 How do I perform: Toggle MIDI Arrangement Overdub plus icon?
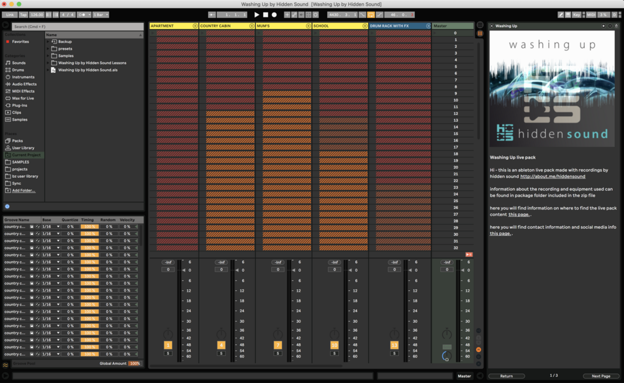[287, 15]
